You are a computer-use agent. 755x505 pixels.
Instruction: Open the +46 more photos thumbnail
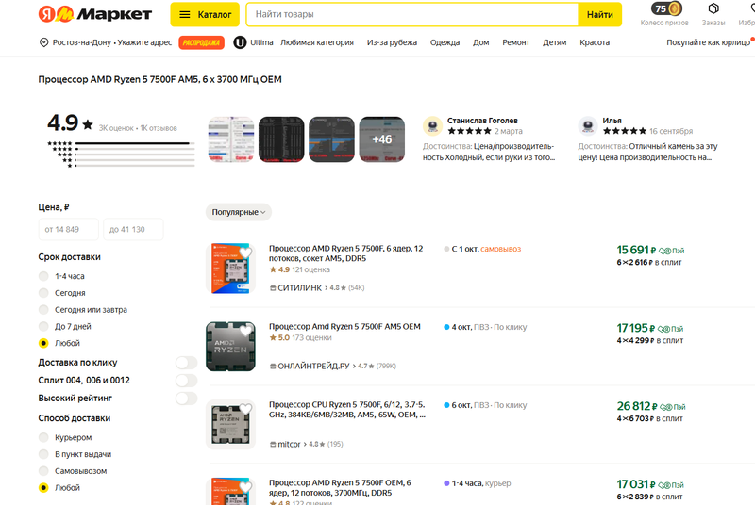point(382,139)
